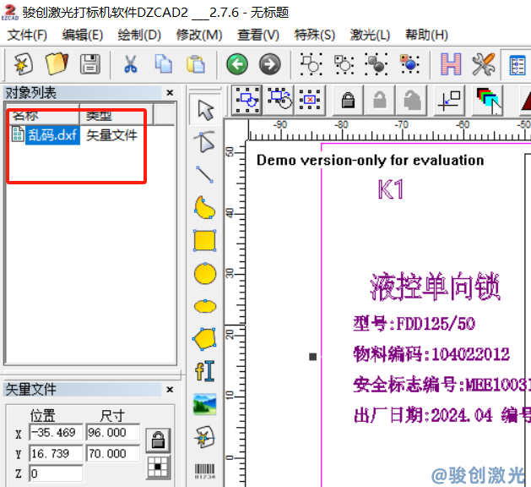
Task: Select the Rectangle drawing tool
Action: 204,240
